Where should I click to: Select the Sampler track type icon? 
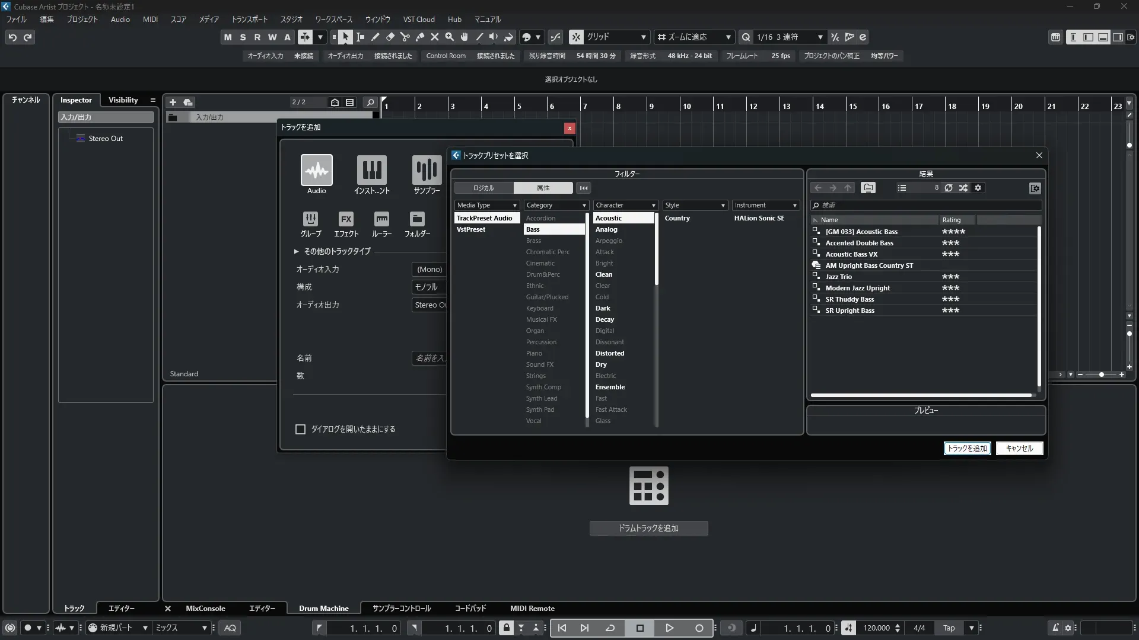click(x=427, y=170)
